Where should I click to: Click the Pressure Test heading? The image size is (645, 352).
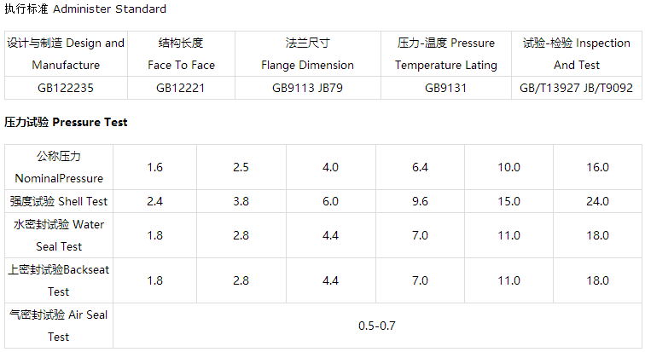66,123
